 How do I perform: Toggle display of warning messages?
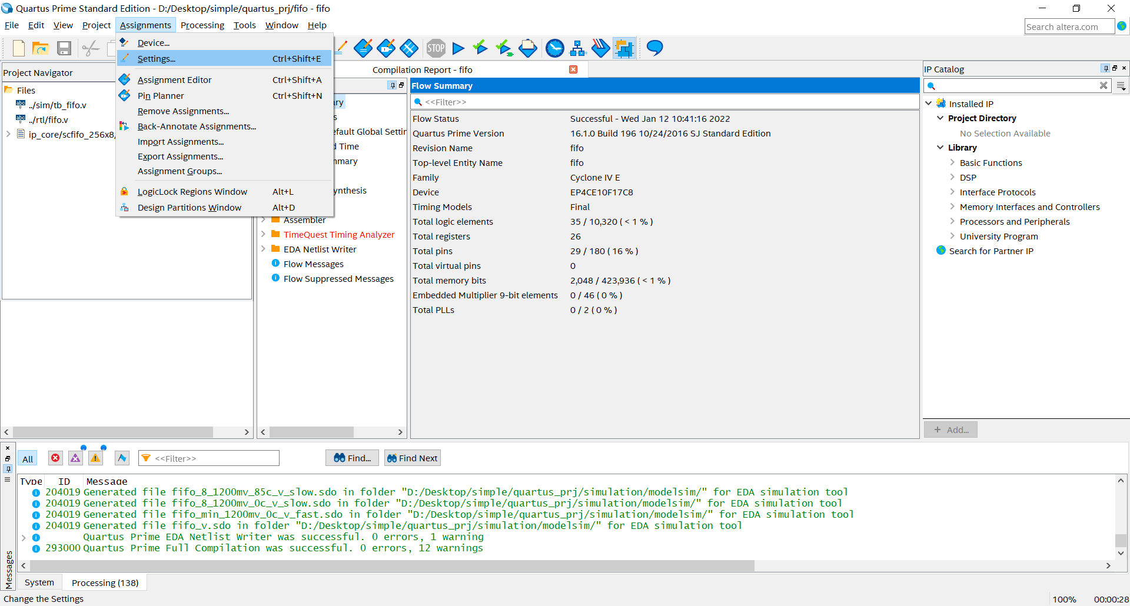click(95, 458)
